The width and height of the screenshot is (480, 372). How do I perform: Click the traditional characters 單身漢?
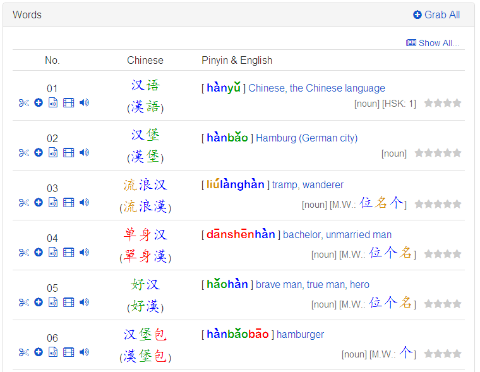pyautogui.click(x=145, y=257)
